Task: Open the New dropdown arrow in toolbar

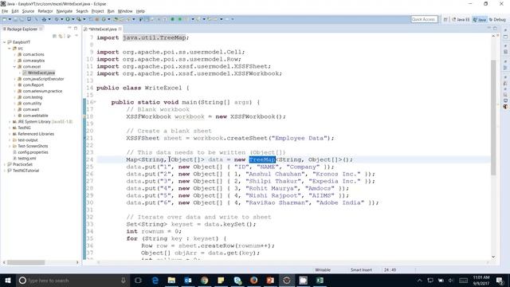Action: [10, 19]
